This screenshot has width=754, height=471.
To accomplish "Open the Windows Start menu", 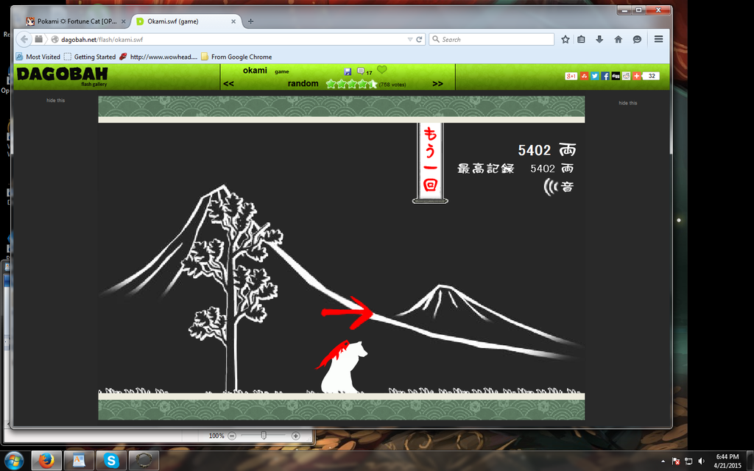I will coord(13,461).
